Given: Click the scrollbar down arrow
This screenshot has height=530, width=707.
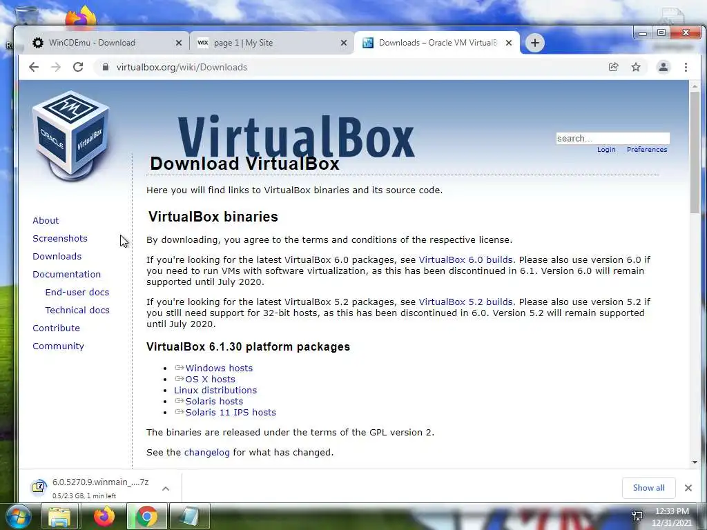Looking at the screenshot, I should click(695, 462).
